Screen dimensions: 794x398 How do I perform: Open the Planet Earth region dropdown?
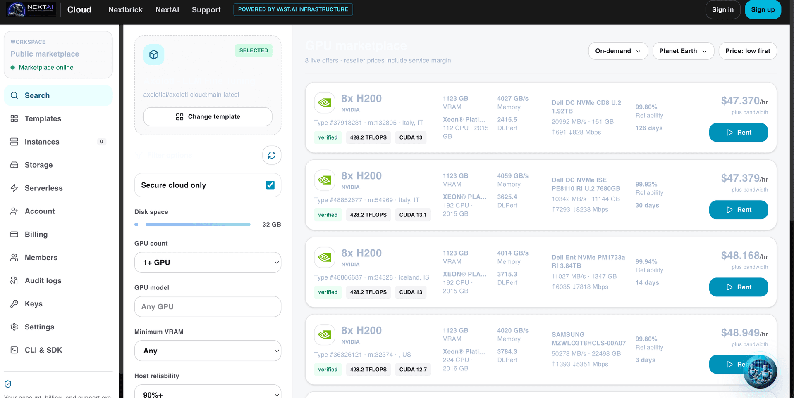[683, 51]
